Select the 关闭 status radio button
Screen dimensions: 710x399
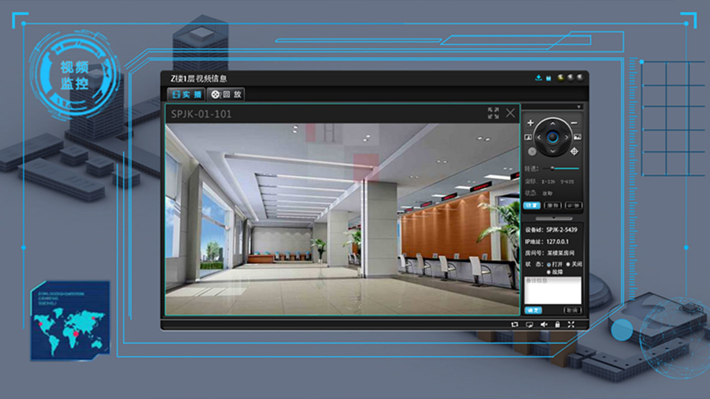click(x=567, y=264)
